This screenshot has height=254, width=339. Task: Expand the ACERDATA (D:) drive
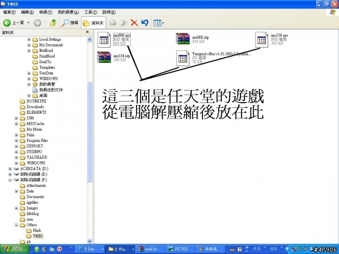click(10, 169)
